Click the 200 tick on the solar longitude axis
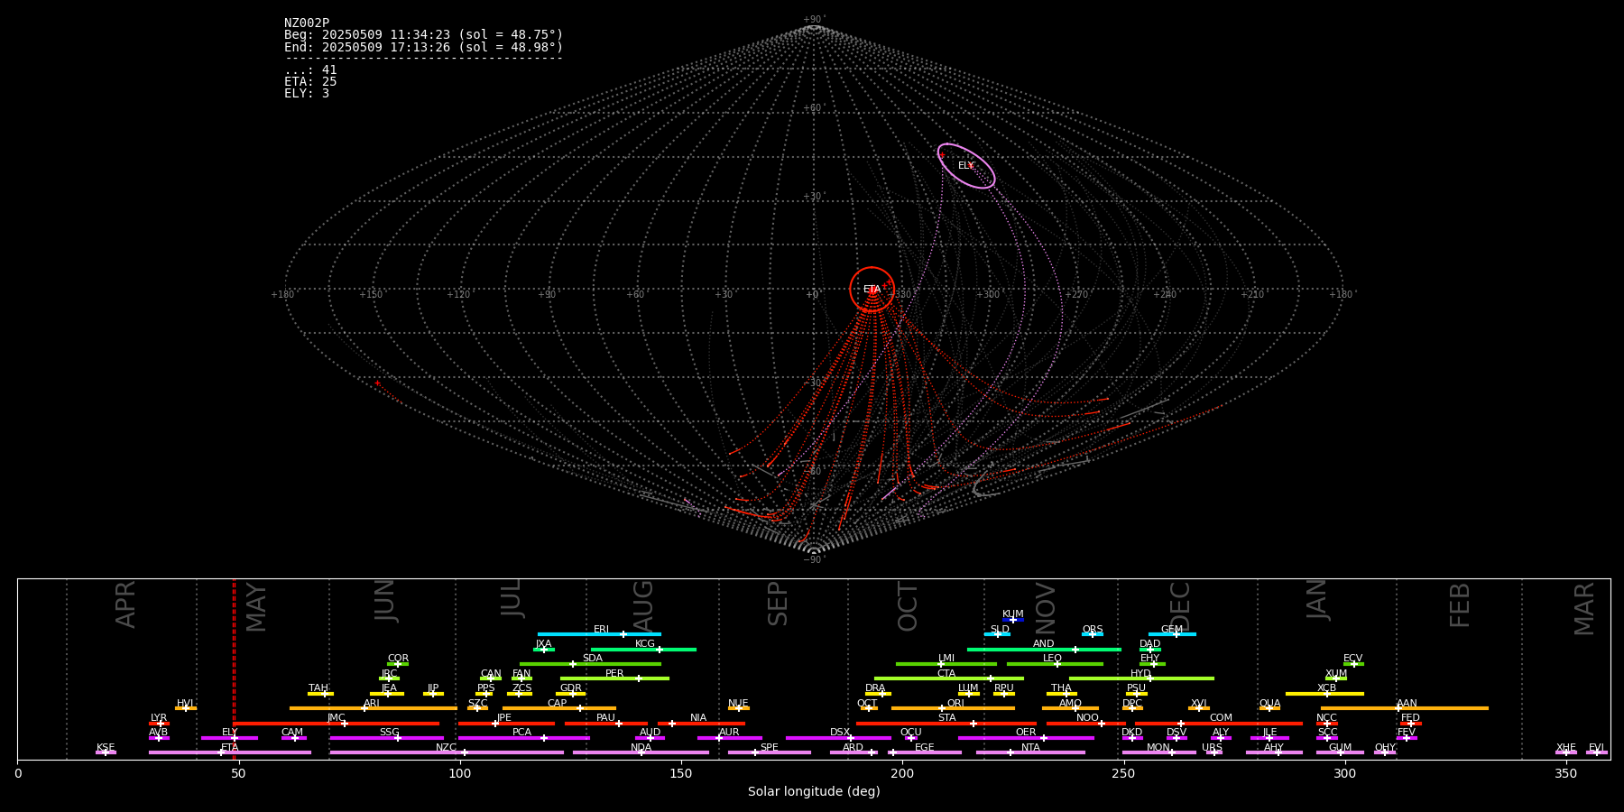This screenshot has width=1624, height=812. point(902,774)
